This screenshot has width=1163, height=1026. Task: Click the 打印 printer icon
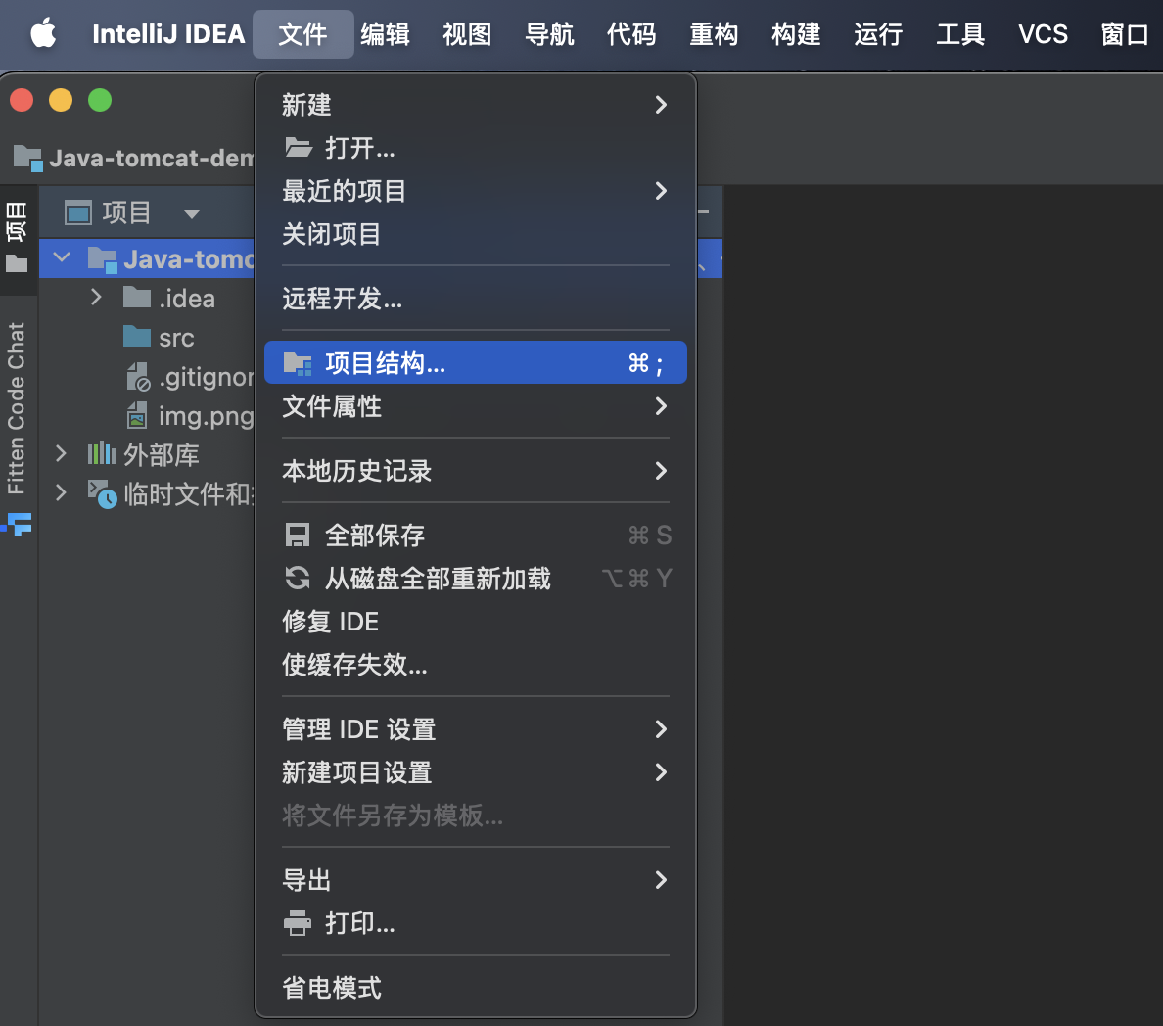tap(297, 923)
